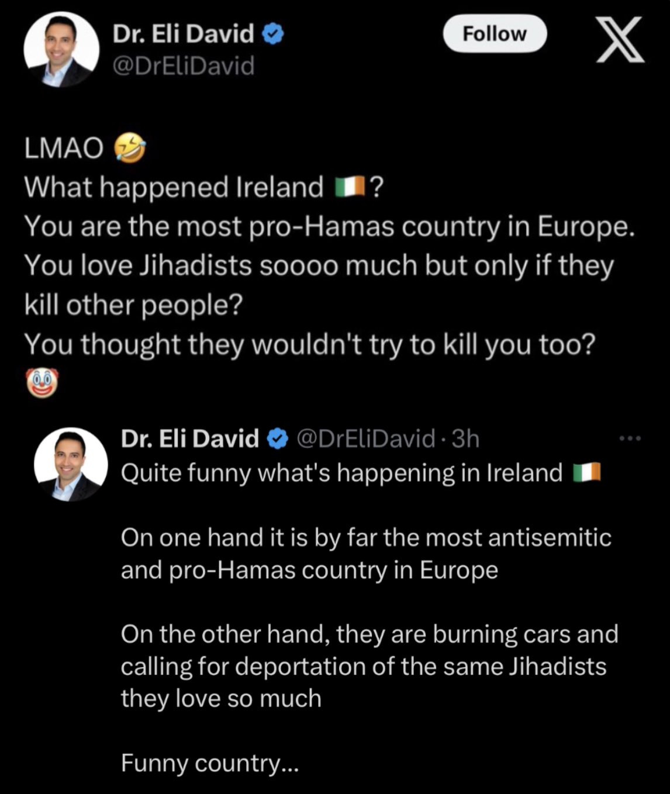Click the verified badge in the quoted tweet
This screenshot has height=794, width=670.
(x=278, y=438)
